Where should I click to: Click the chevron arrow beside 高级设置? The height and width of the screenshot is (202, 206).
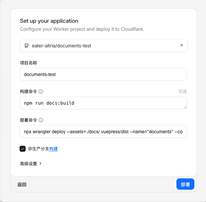(x=40, y=163)
